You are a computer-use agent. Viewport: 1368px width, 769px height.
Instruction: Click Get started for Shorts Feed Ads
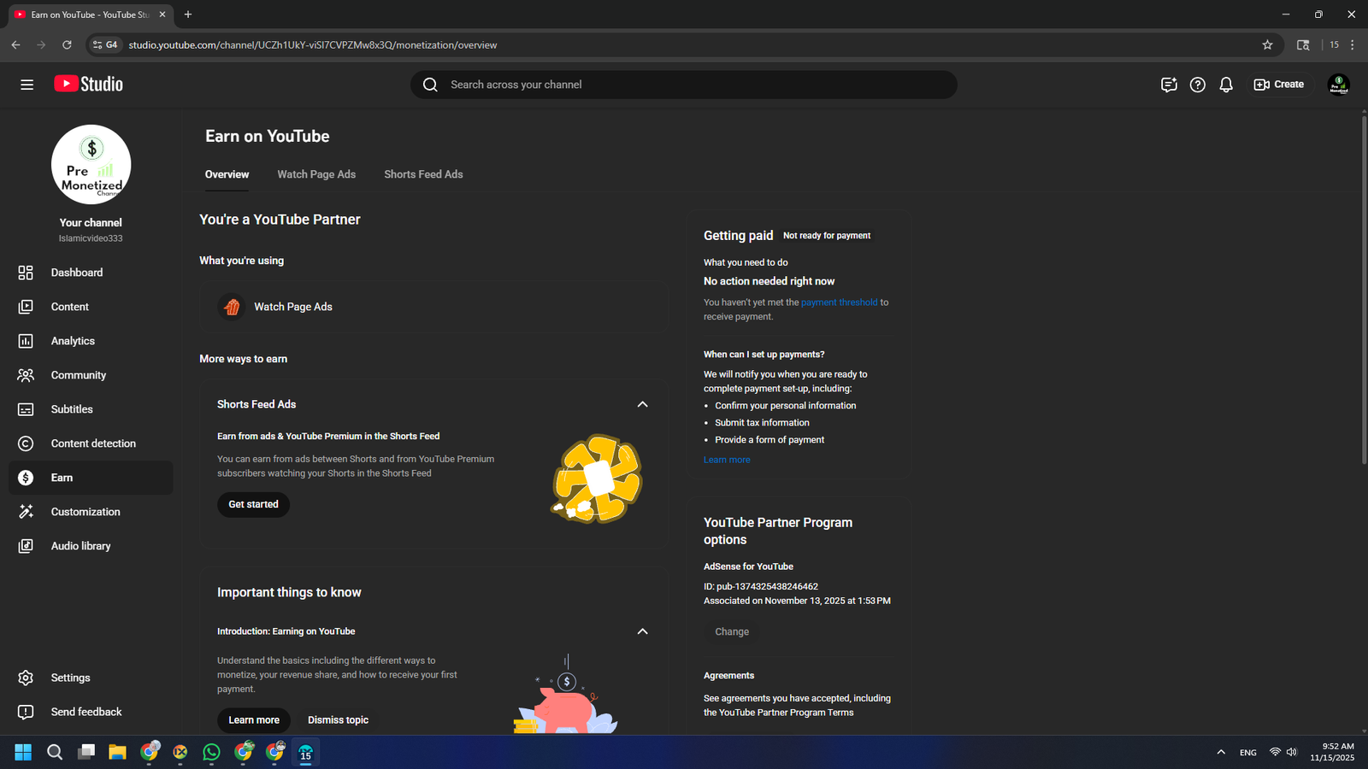(x=253, y=504)
